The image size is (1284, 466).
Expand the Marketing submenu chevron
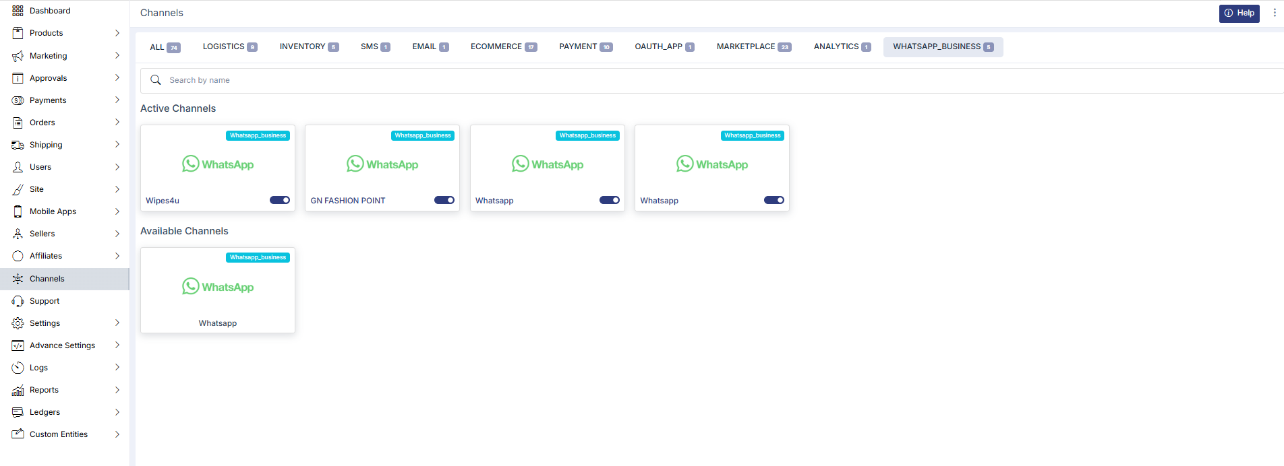pyautogui.click(x=117, y=55)
